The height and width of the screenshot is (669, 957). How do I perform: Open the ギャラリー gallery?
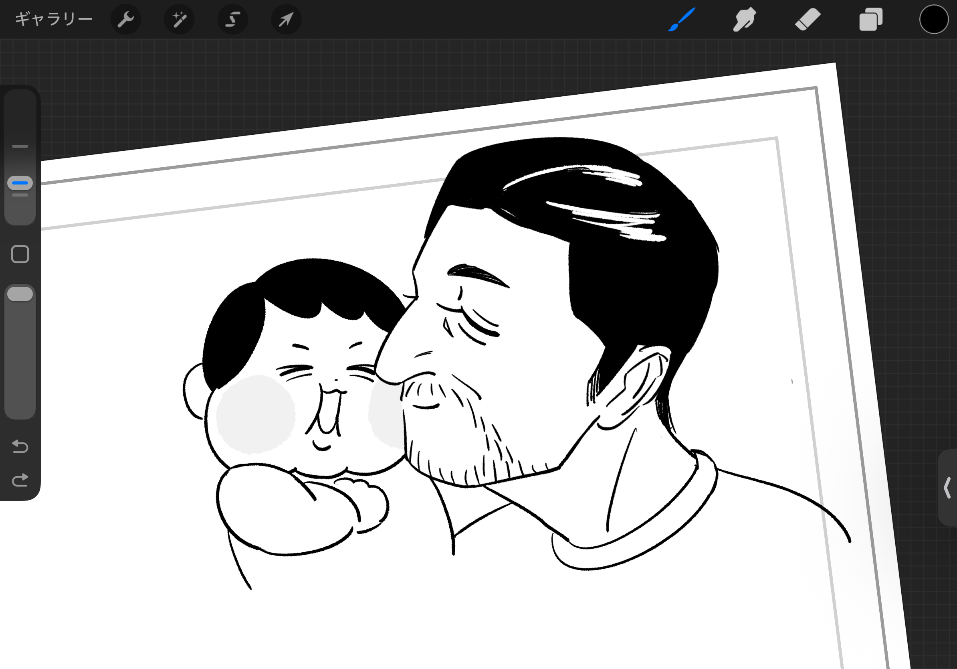coord(54,19)
